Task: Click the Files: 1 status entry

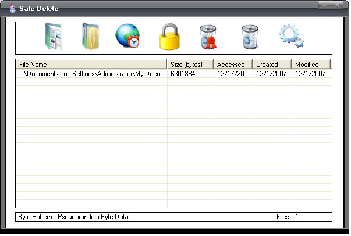Action: coord(287,217)
